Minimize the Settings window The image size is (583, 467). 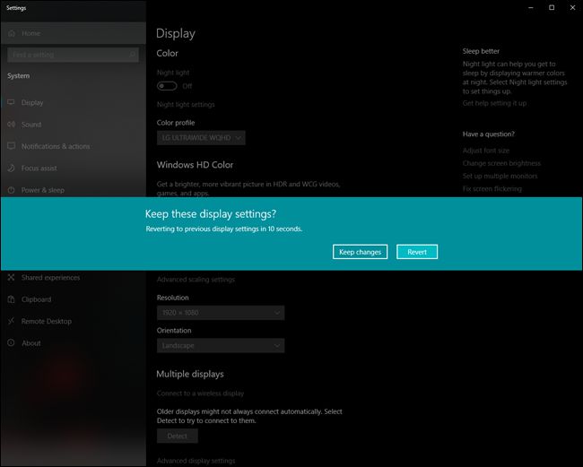(531, 7)
